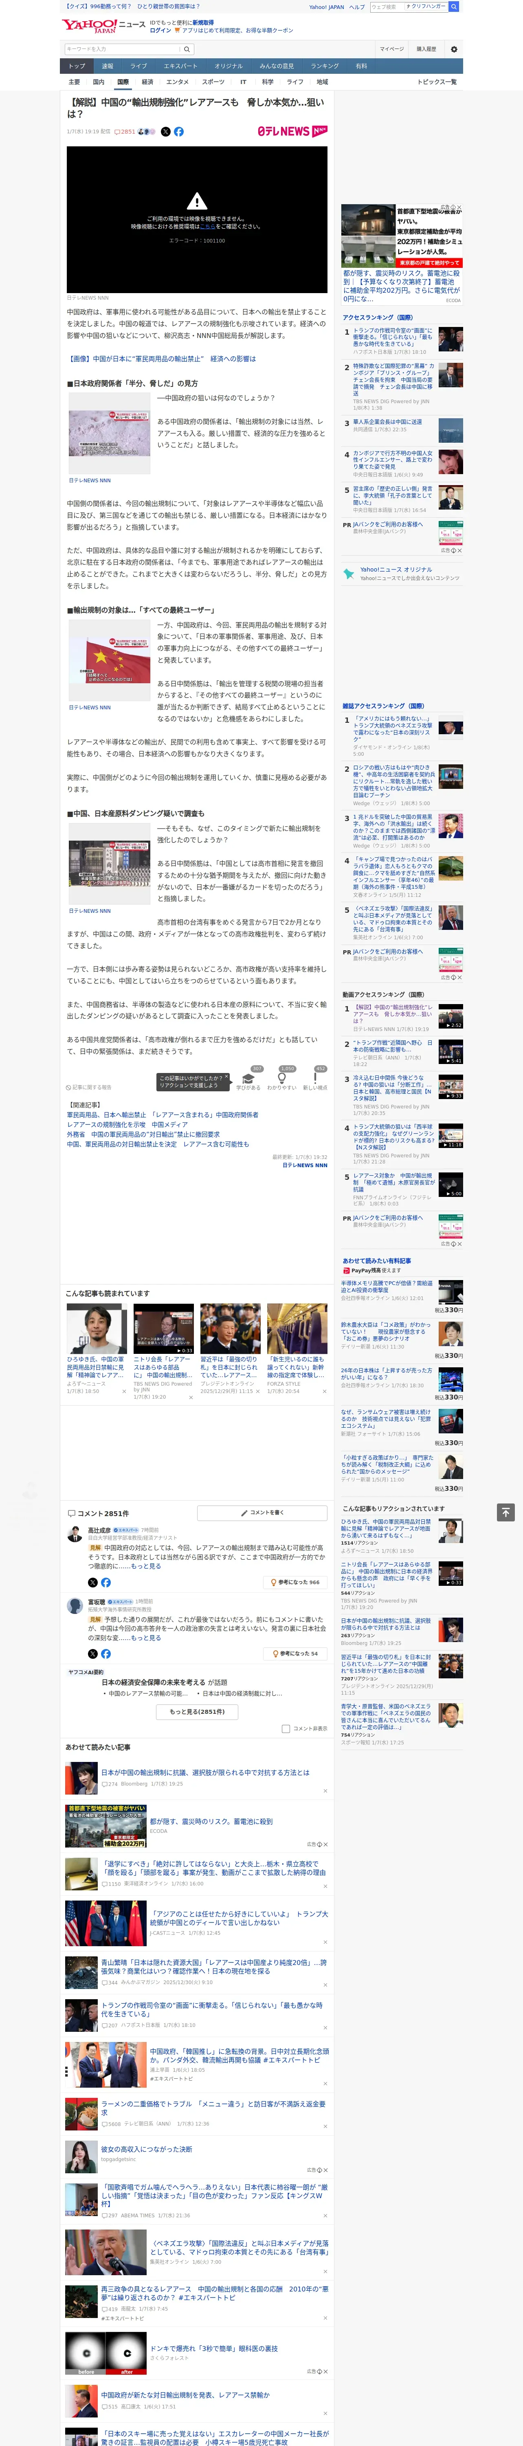Open related link 外務省 中国の軍民両用品の対日輸出
523x2446 pixels.
143,1134
